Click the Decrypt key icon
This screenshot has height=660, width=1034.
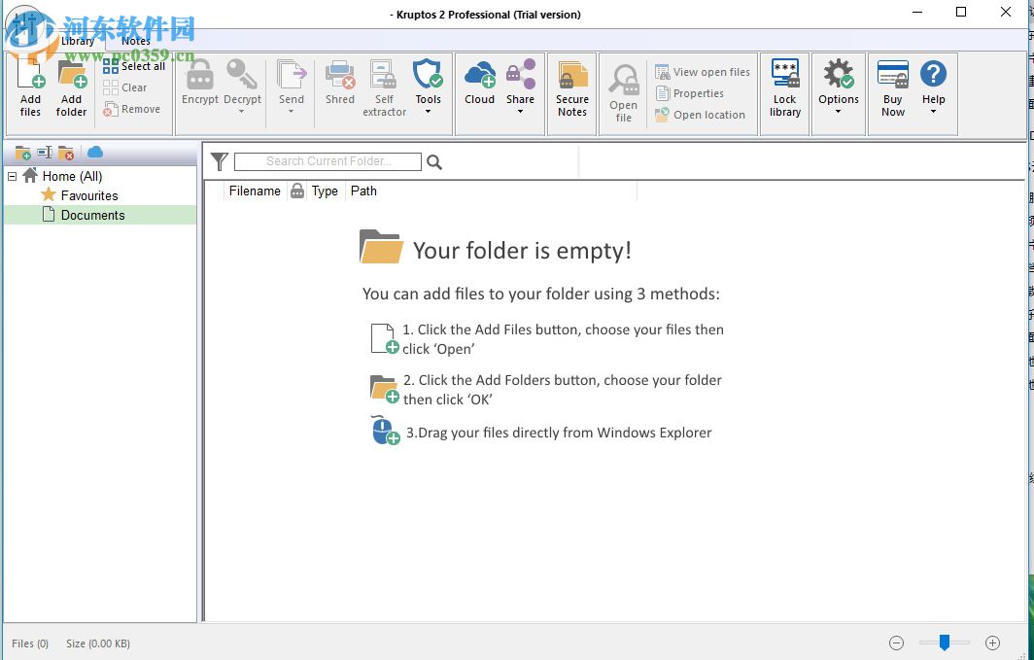click(242, 74)
